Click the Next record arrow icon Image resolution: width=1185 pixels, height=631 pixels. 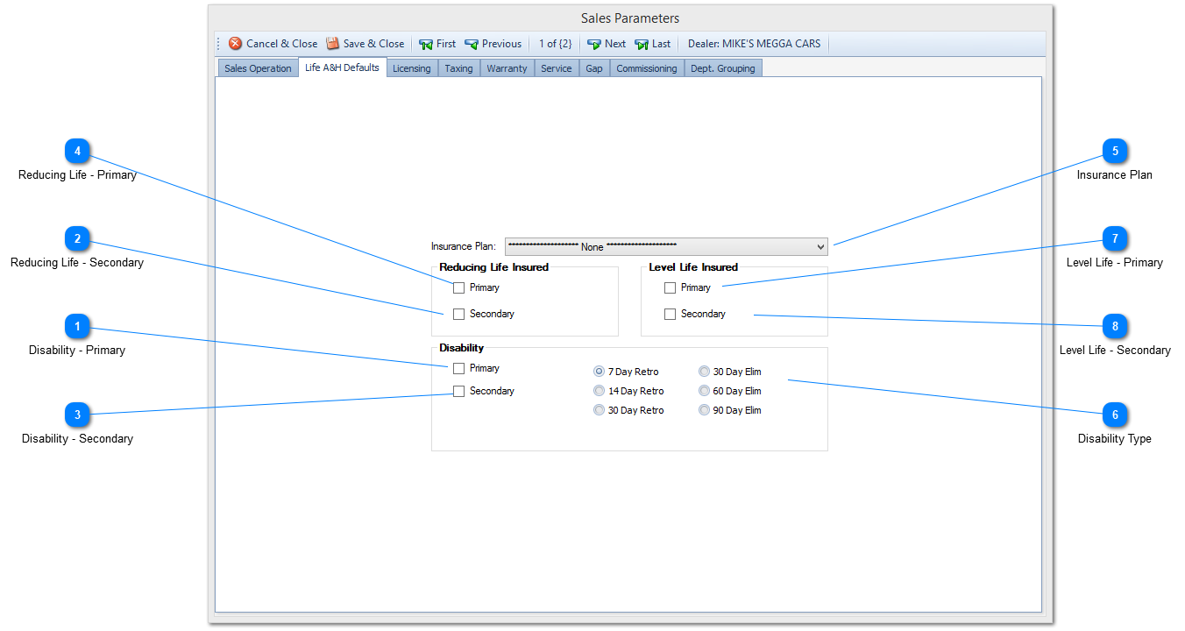coord(594,44)
